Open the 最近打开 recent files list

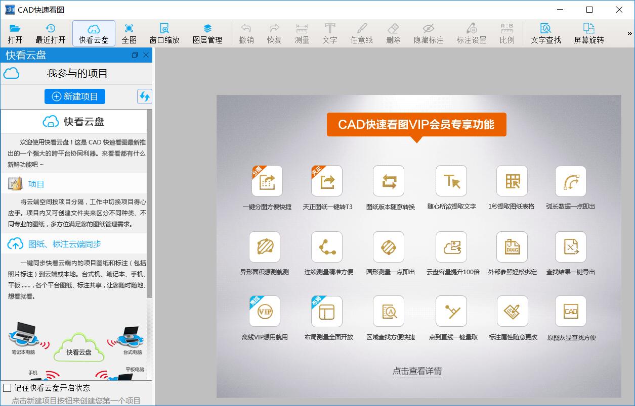click(x=51, y=33)
